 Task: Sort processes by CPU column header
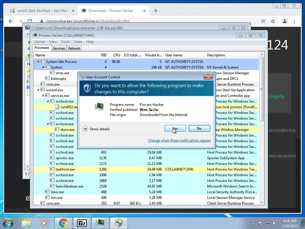[x=115, y=55]
